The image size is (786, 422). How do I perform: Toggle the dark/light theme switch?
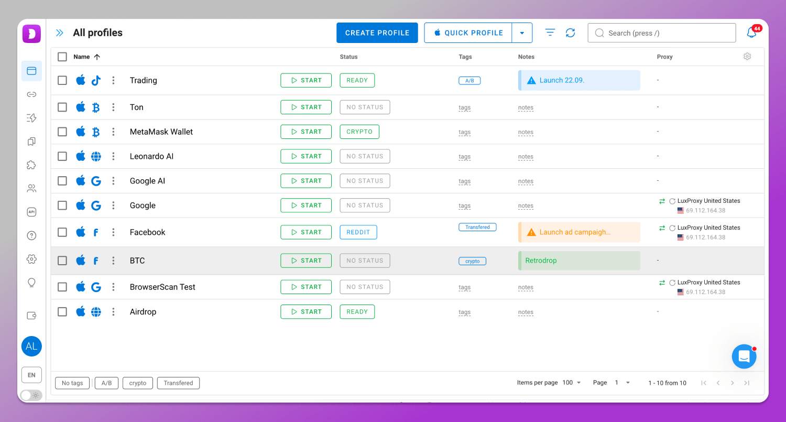coord(31,395)
